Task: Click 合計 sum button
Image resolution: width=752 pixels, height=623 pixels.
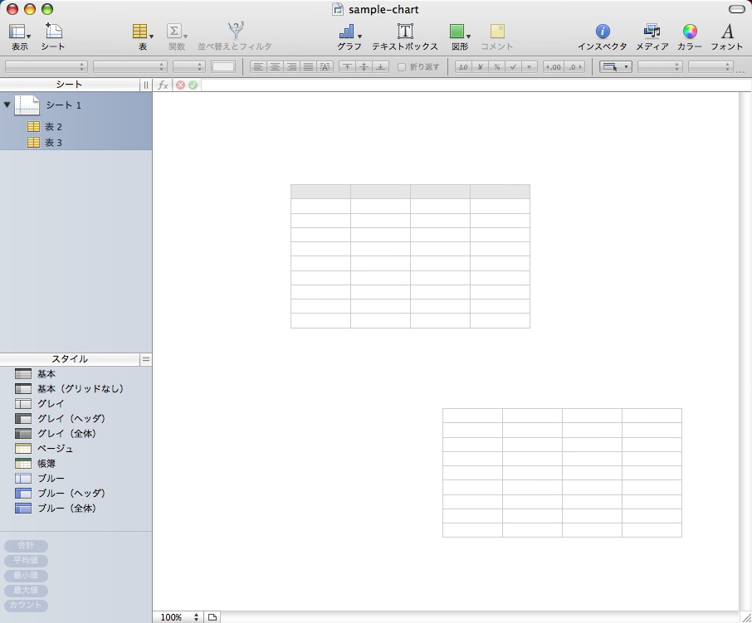Action: (26, 546)
